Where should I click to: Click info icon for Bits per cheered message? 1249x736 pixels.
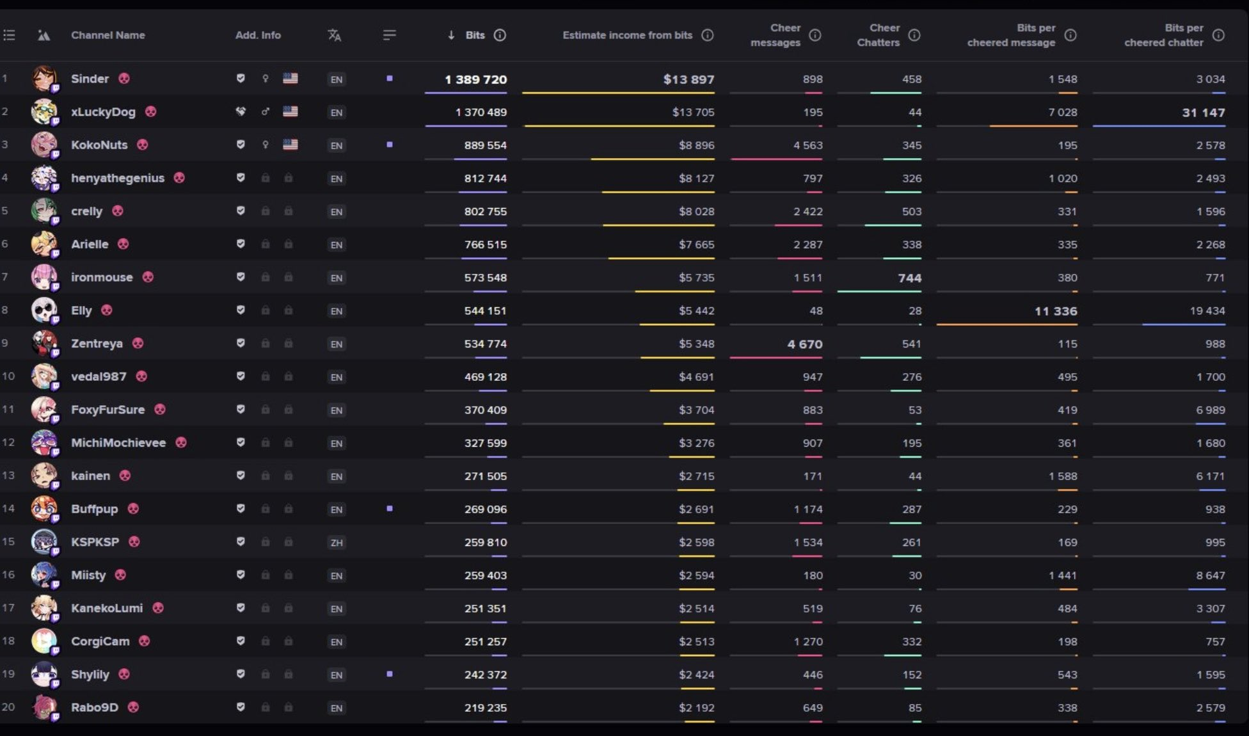1070,35
